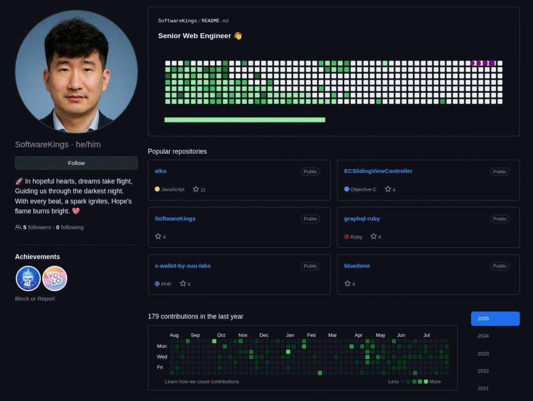533x401 pixels.
Task: Open the 5 followers link
Action: [x=37, y=227]
